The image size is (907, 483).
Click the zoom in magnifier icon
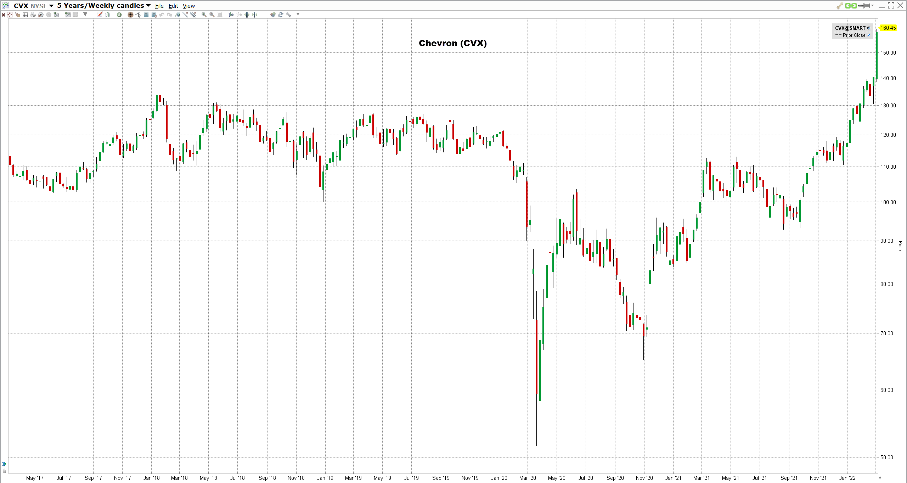(x=204, y=15)
